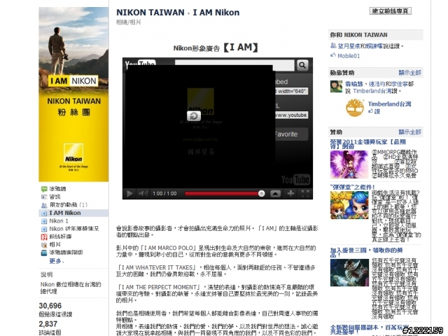The height and width of the screenshot is (336, 448).
Task: Click the replay icon in video center
Action: click(194, 116)
